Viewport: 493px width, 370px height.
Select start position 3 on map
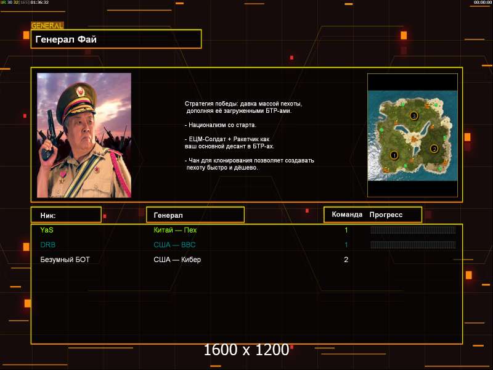pyautogui.click(x=414, y=116)
